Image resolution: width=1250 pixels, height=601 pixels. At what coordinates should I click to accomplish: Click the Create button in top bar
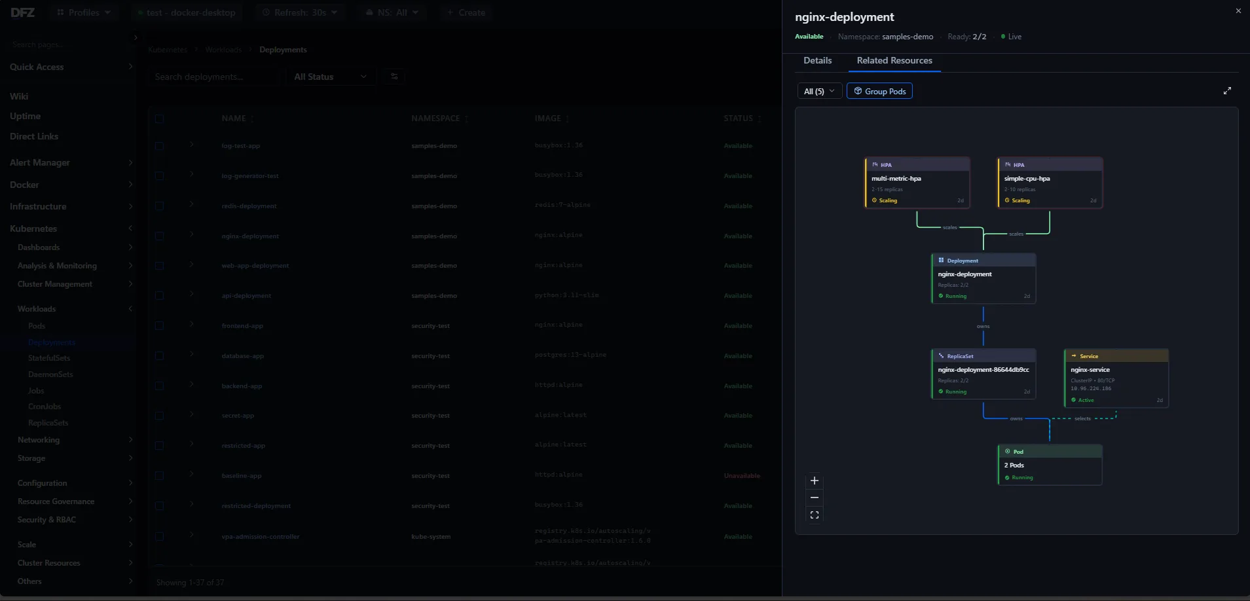(x=466, y=12)
